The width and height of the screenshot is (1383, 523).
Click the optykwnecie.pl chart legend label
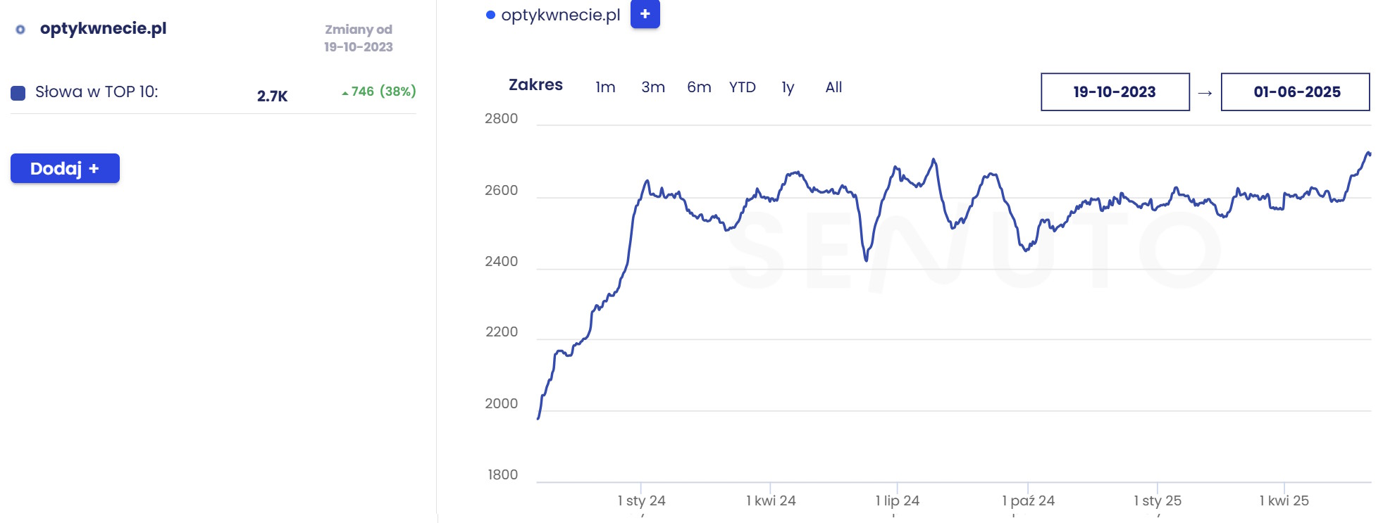[560, 15]
